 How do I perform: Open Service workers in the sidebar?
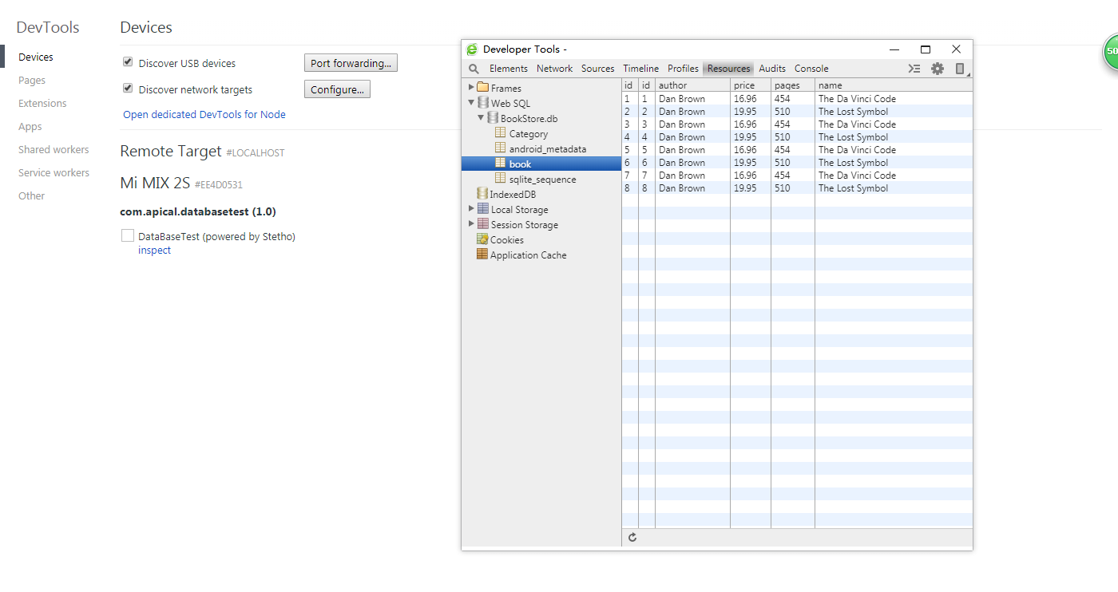[x=54, y=173]
